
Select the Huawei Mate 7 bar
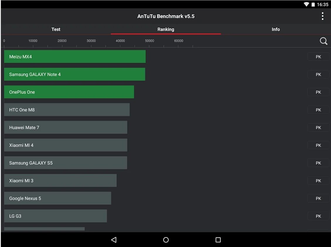pos(66,127)
